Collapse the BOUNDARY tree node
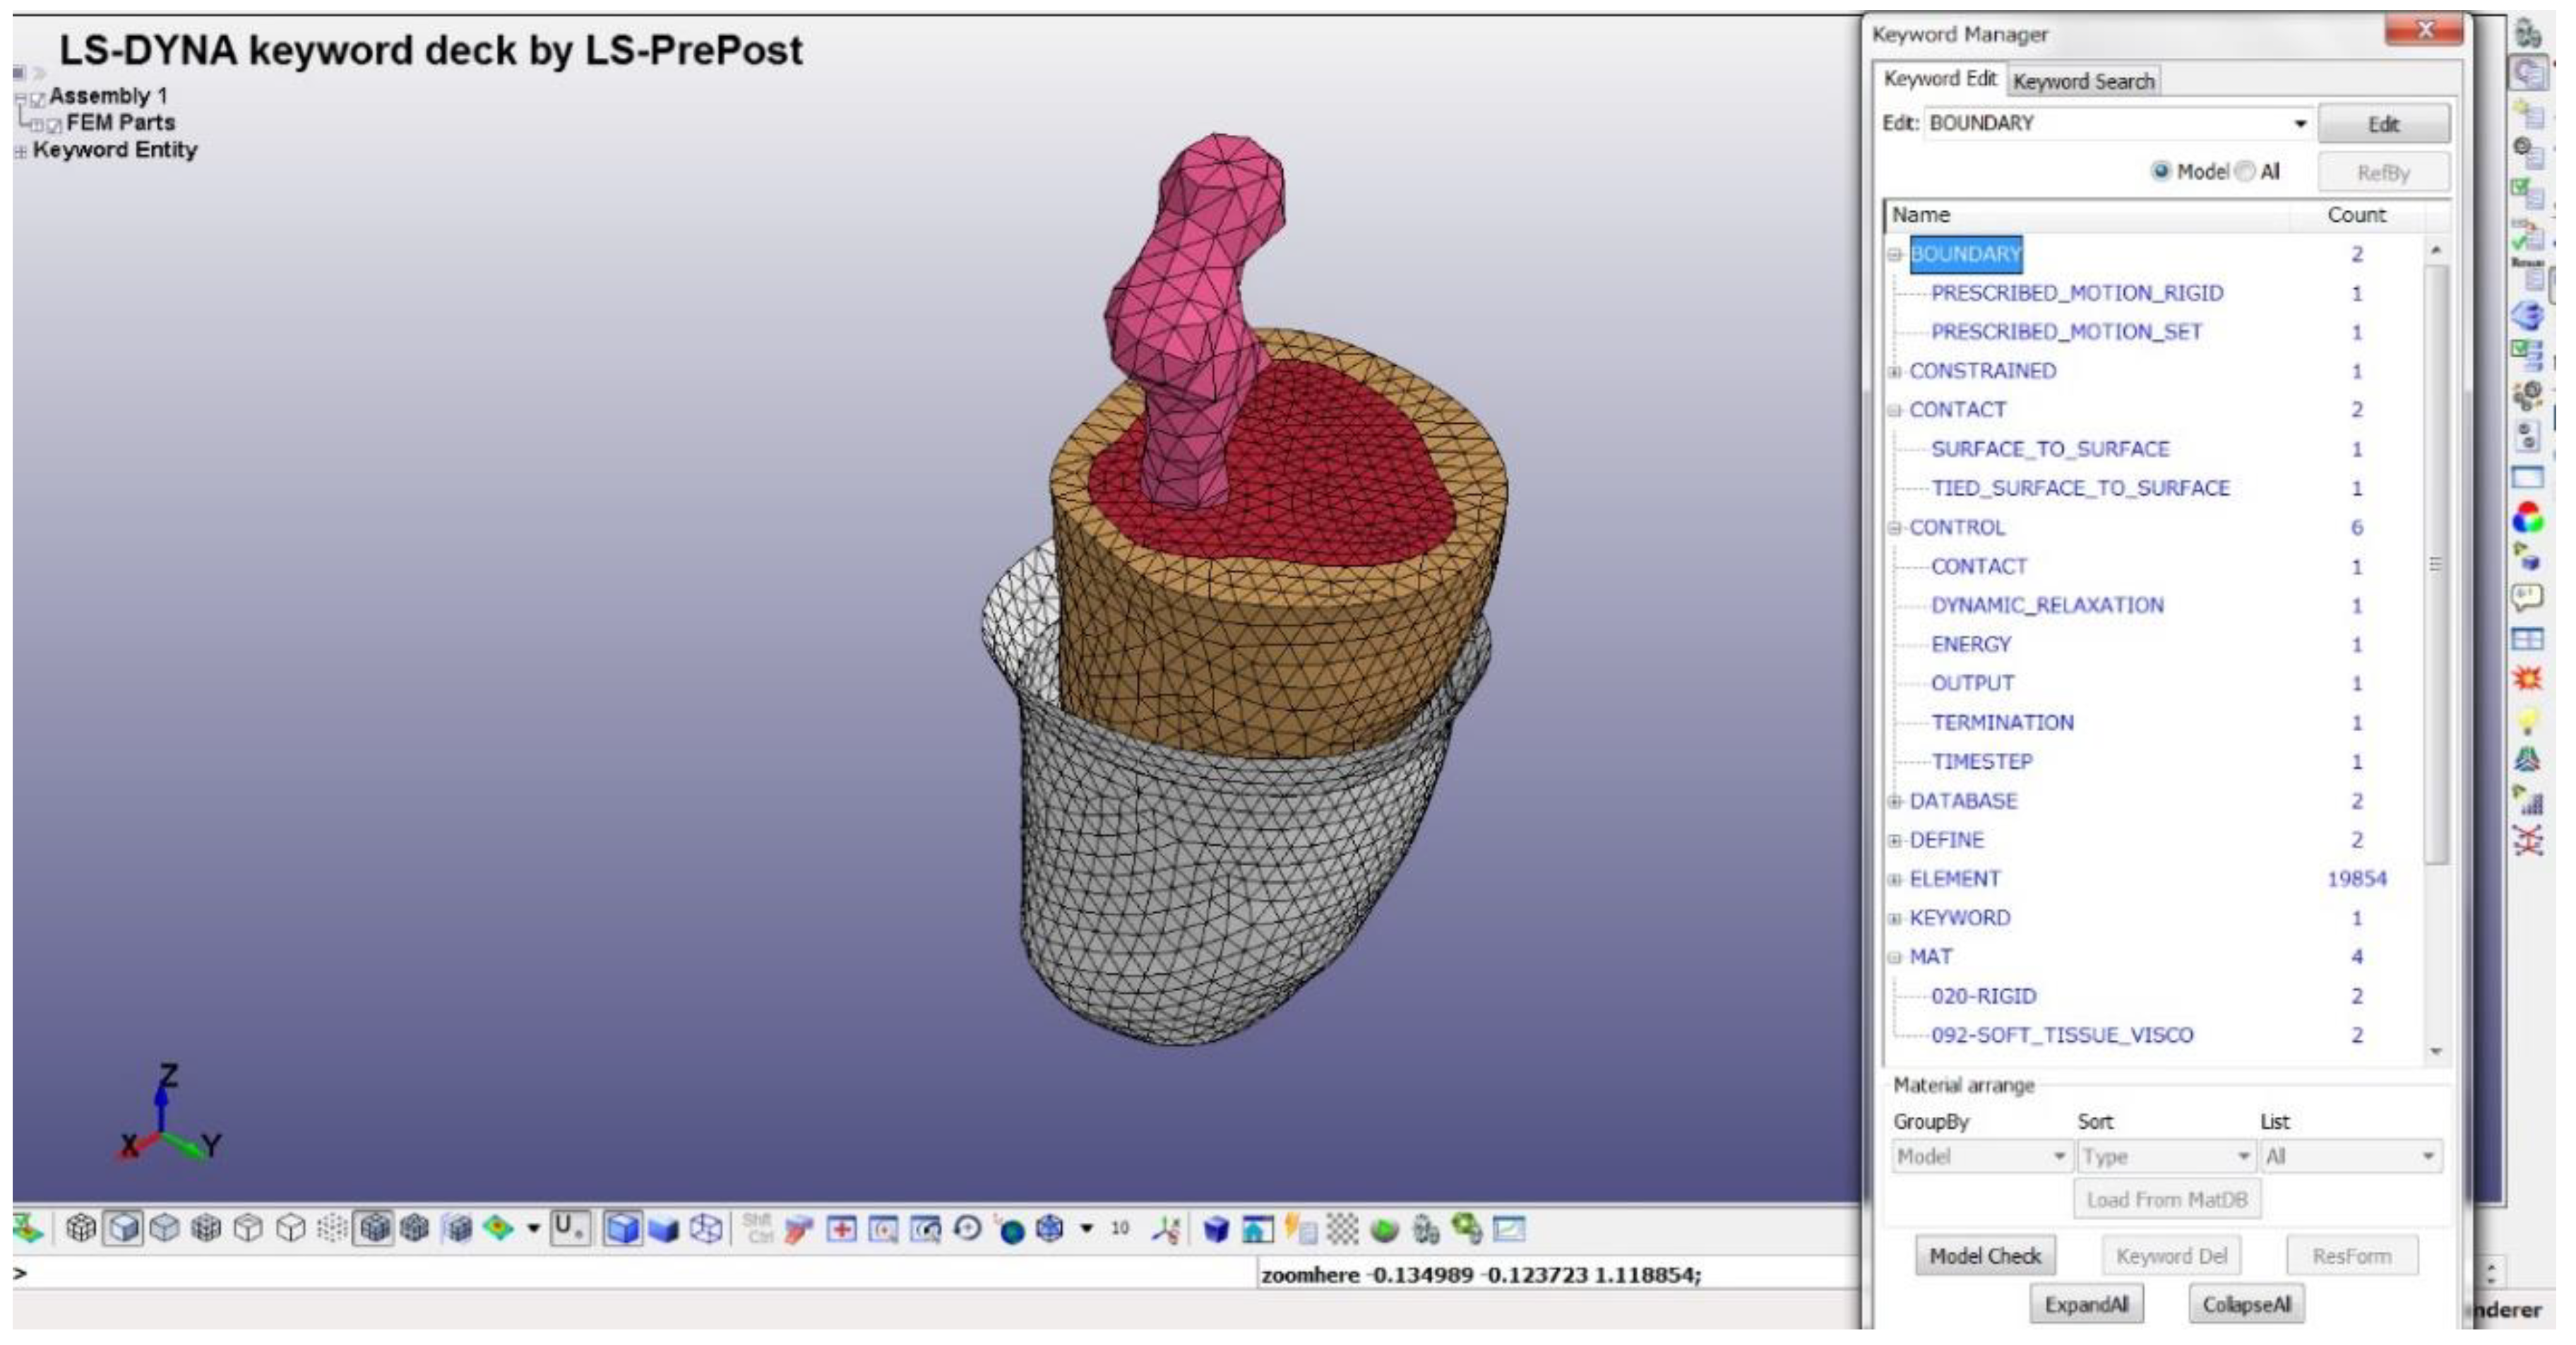Screen dimensions: 2576x1345 (1894, 254)
